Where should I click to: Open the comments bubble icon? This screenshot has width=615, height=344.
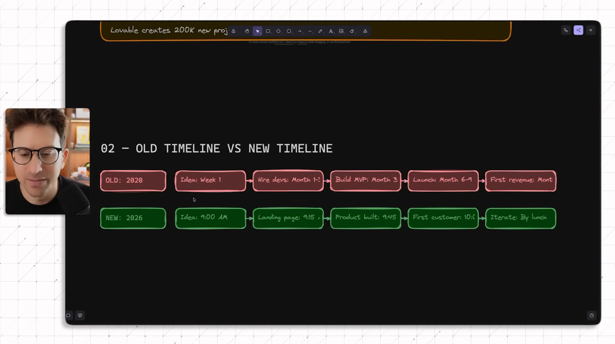(68, 315)
